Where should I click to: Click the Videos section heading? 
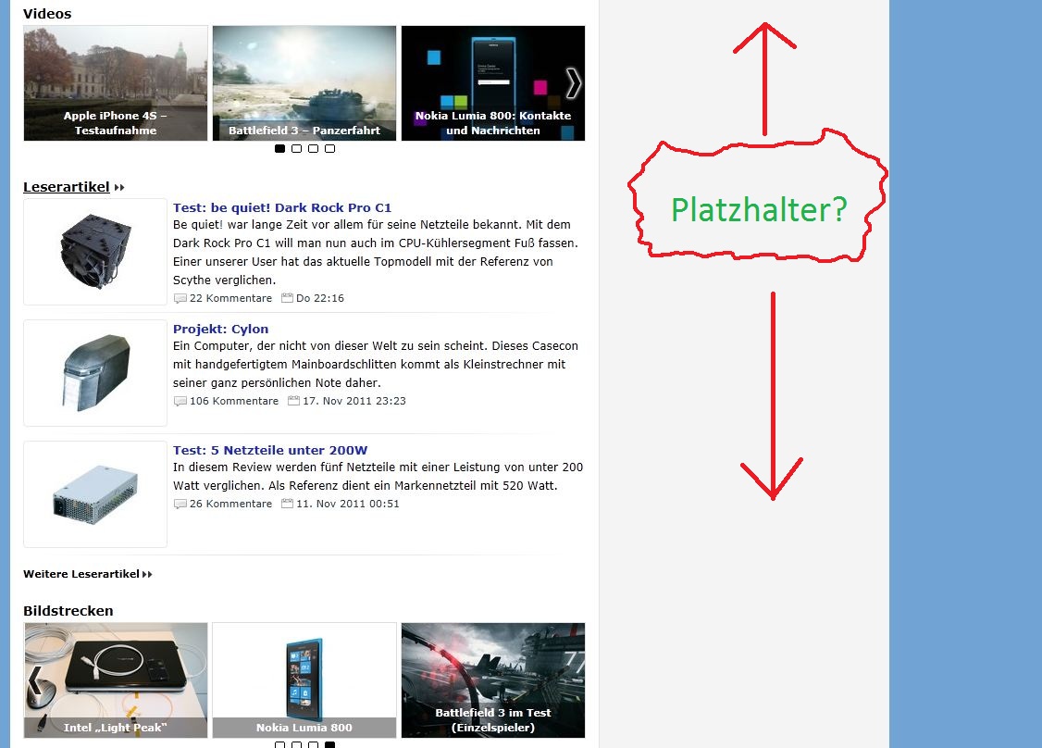point(47,13)
